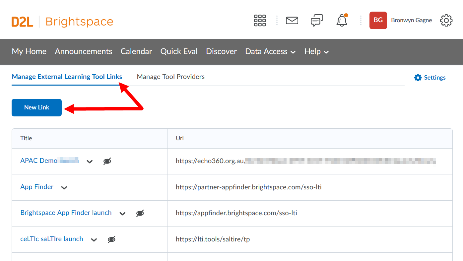Open the APAC Demo link
Screen dimensions: 463x261
(50, 161)
